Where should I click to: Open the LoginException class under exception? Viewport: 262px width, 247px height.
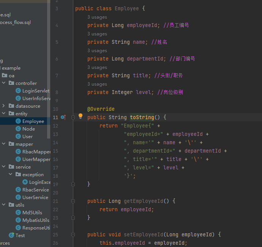point(39,182)
